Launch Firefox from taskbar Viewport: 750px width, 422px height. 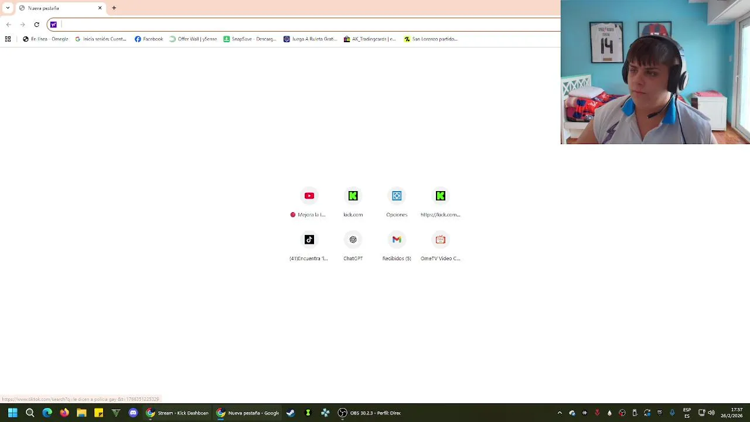click(64, 413)
